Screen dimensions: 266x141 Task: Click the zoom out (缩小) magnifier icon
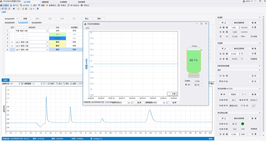(64, 83)
